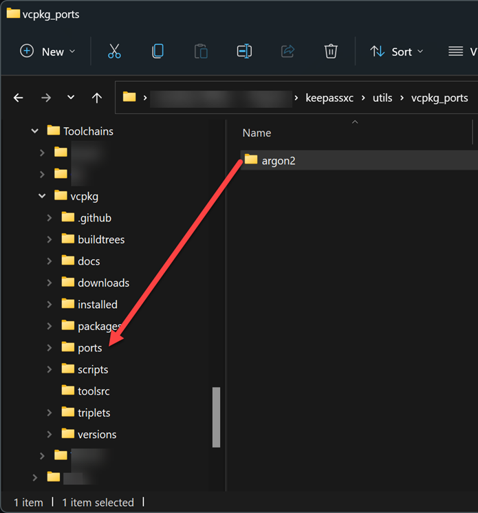Viewport: 478px width, 513px height.
Task: Click the Name column header
Action: (x=257, y=133)
